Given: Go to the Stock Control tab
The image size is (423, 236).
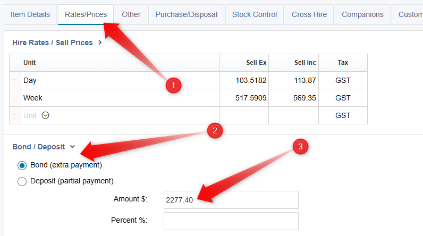Looking at the screenshot, I should [255, 14].
